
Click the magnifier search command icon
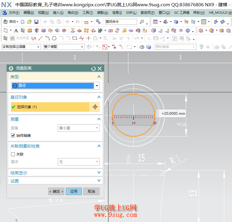[x=142, y=22]
